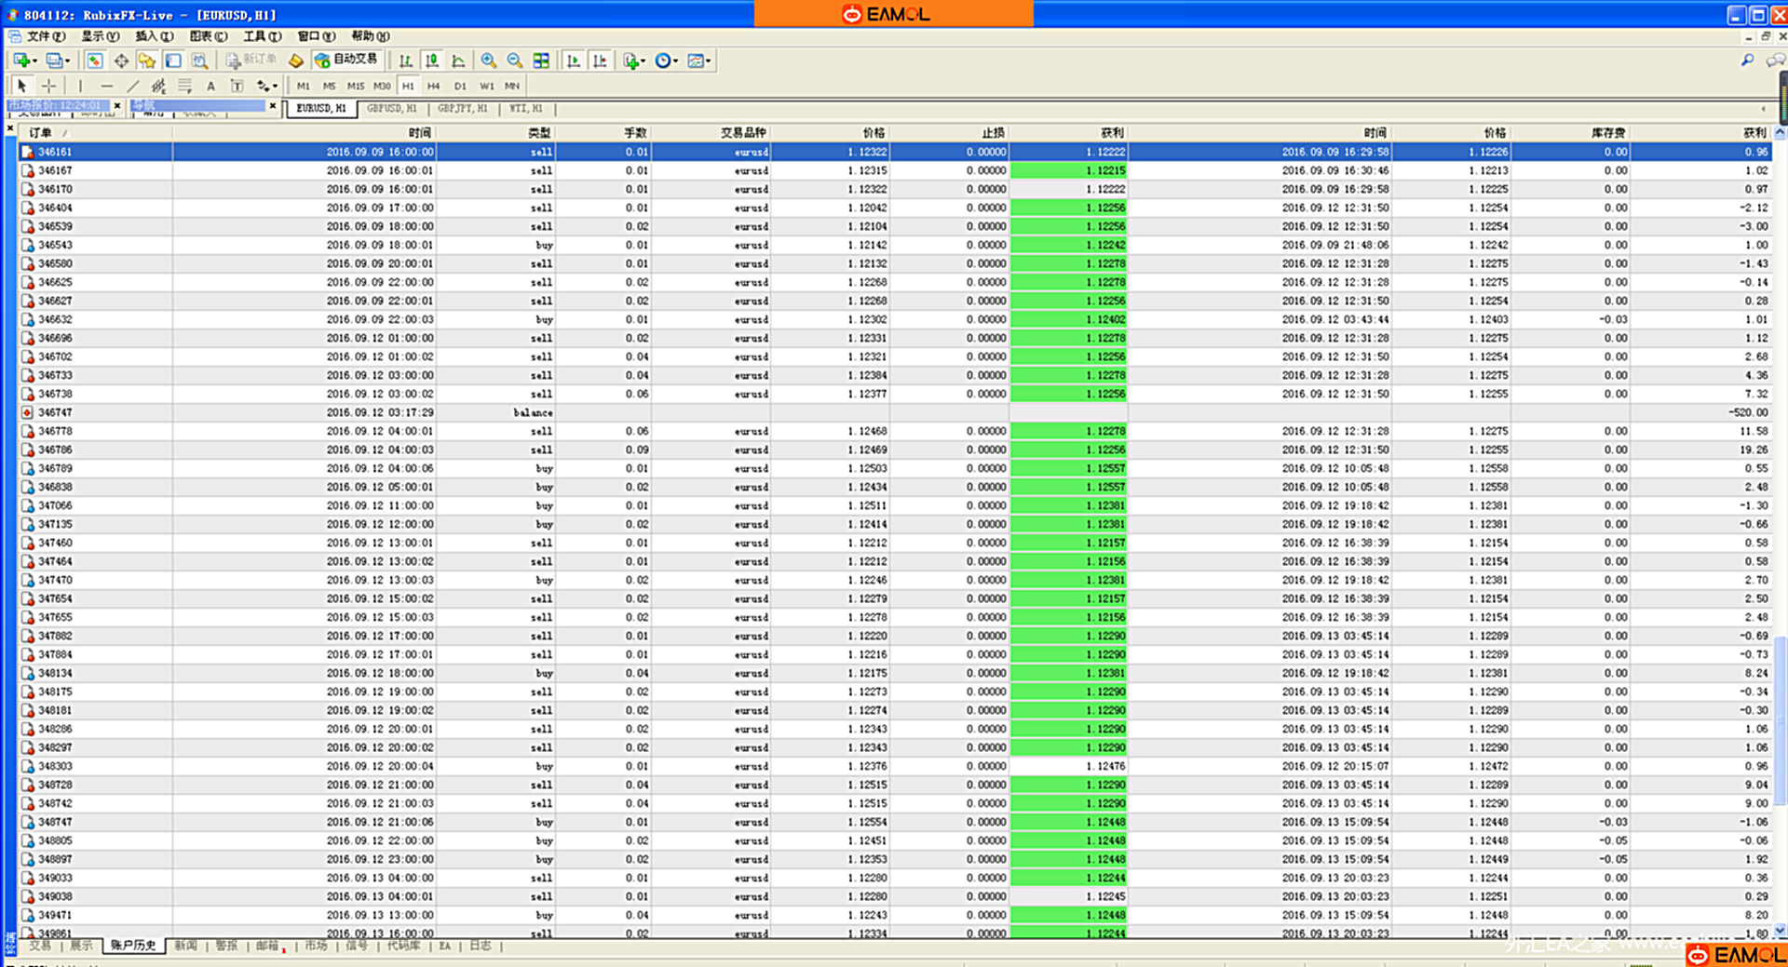Switch to the H4 timeframe
Image resolution: width=1788 pixels, height=967 pixels.
tap(433, 86)
